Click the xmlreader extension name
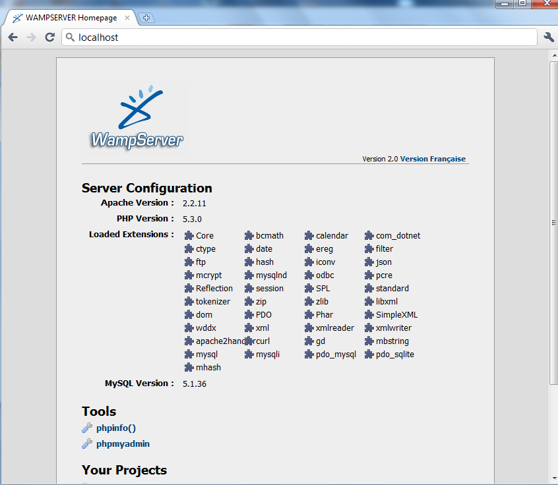Viewport: 558px width, 485px height. click(335, 328)
